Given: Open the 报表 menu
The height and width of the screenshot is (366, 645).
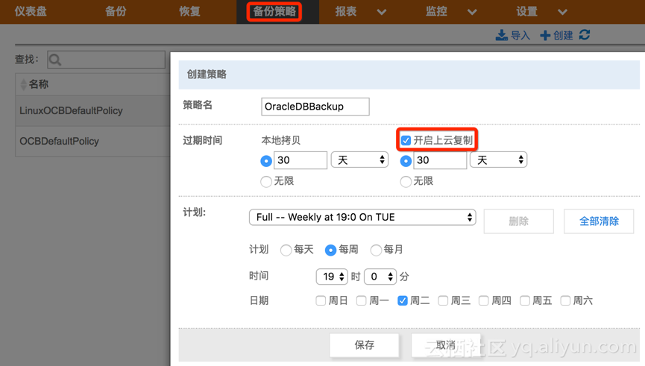Looking at the screenshot, I should 346,11.
